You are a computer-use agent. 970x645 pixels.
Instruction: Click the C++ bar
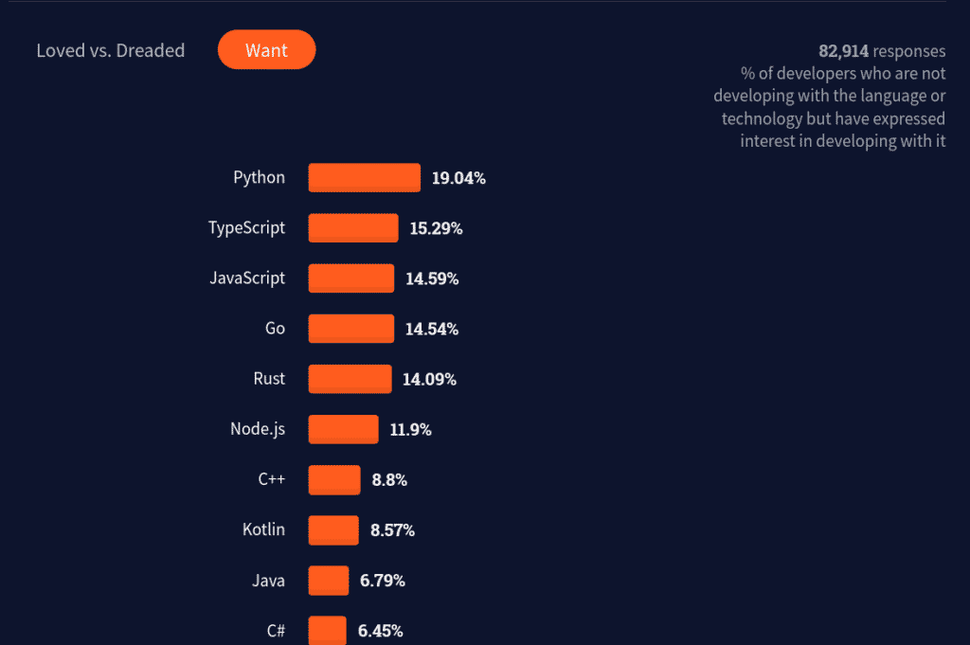pos(333,479)
